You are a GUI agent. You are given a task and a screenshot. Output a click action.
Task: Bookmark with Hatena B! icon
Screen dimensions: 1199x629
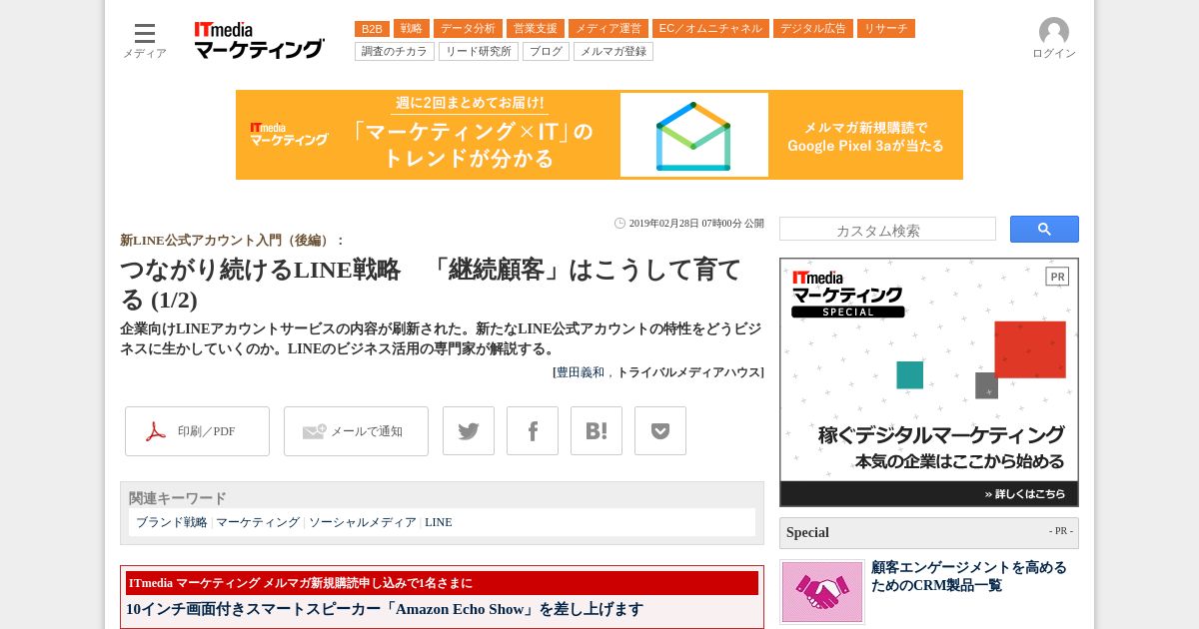[x=597, y=431]
